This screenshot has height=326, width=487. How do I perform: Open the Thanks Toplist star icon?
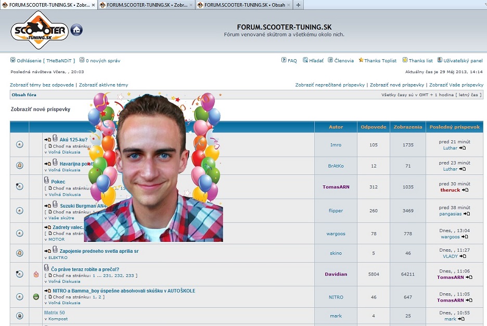[361, 60]
